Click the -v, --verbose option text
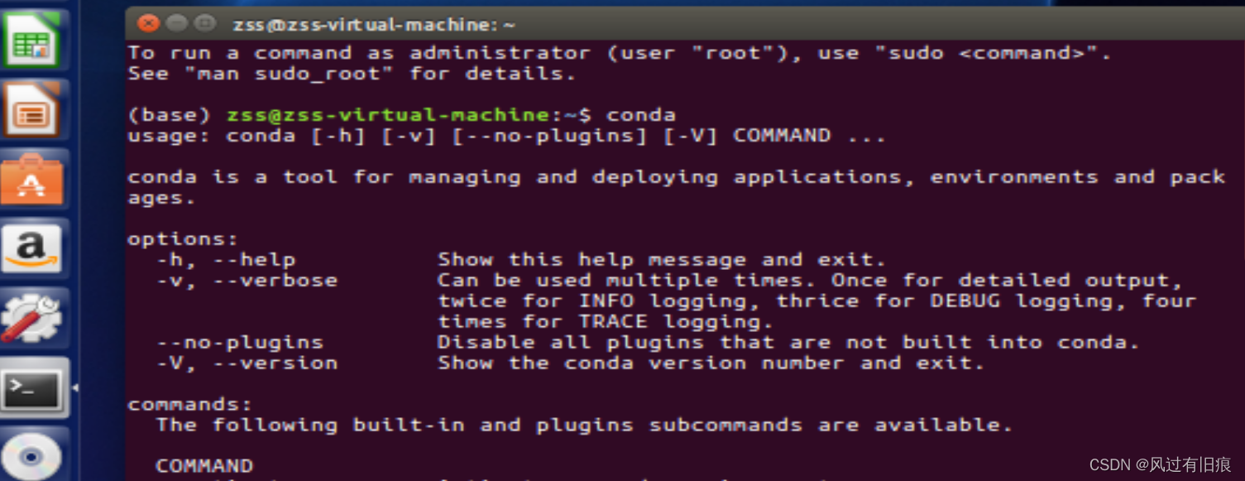This screenshot has width=1245, height=481. click(247, 281)
